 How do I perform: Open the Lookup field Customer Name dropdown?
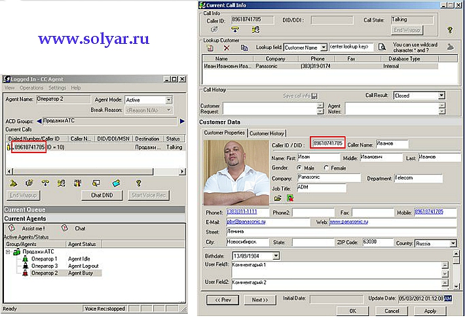coord(324,47)
